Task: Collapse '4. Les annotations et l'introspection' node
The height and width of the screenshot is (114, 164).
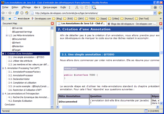Action: coord(3,94)
